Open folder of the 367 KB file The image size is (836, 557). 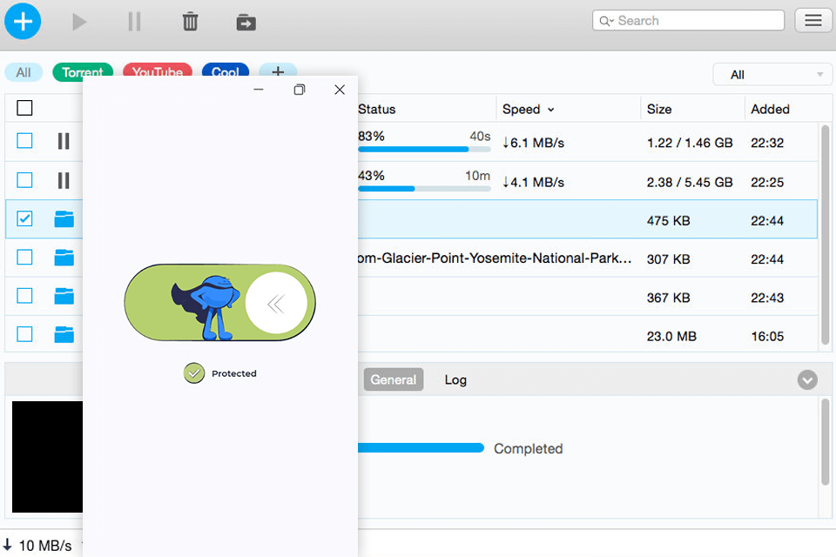(64, 295)
